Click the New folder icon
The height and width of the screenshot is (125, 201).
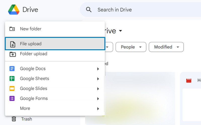point(12,29)
